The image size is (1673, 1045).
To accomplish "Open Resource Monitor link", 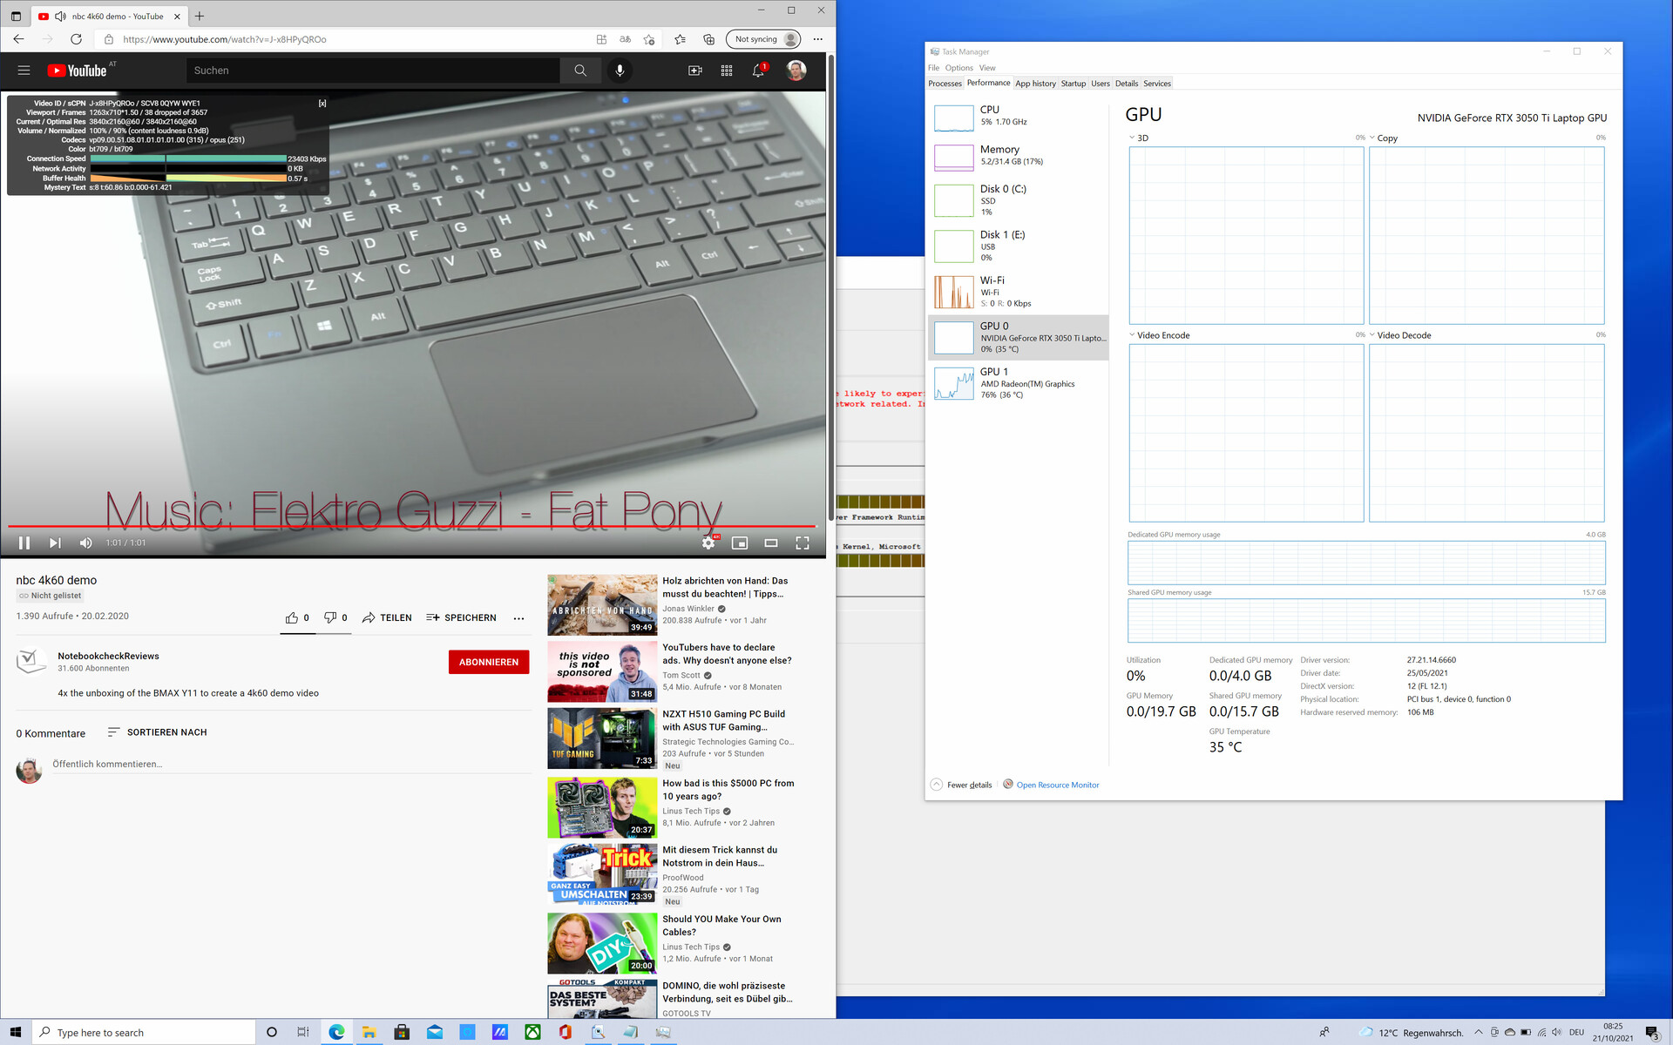I will click(1057, 785).
